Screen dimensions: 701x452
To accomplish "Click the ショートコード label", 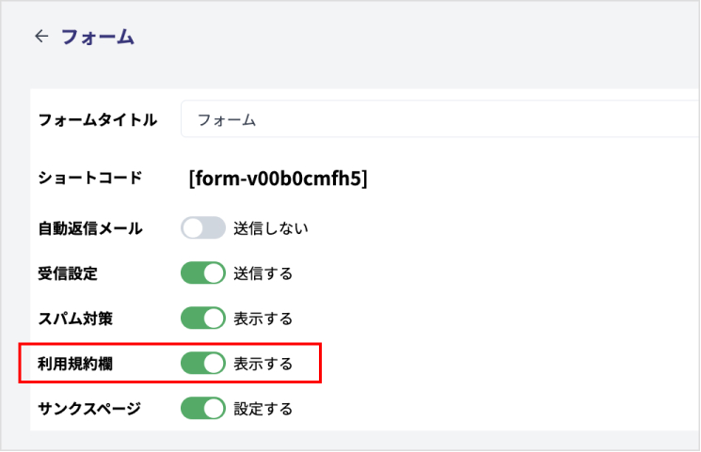I will [89, 178].
